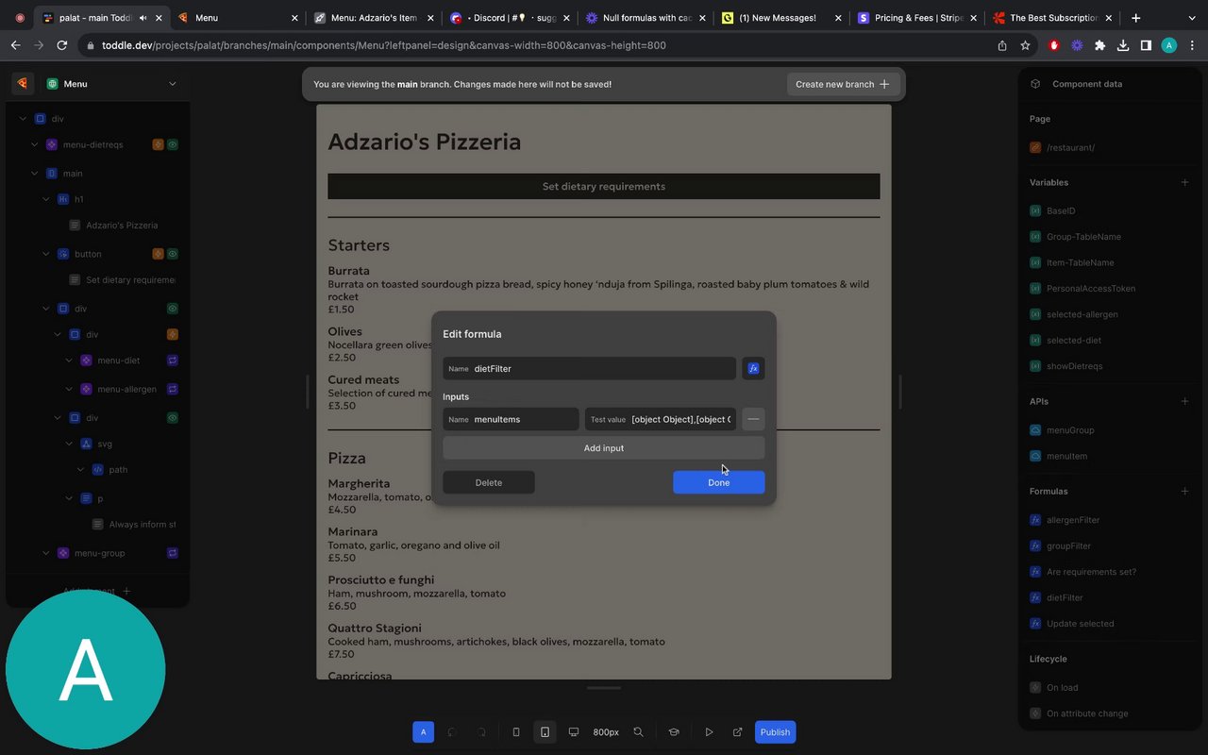This screenshot has height=755, width=1208.
Task: Click Done in Edit formula dialog
Action: click(718, 482)
